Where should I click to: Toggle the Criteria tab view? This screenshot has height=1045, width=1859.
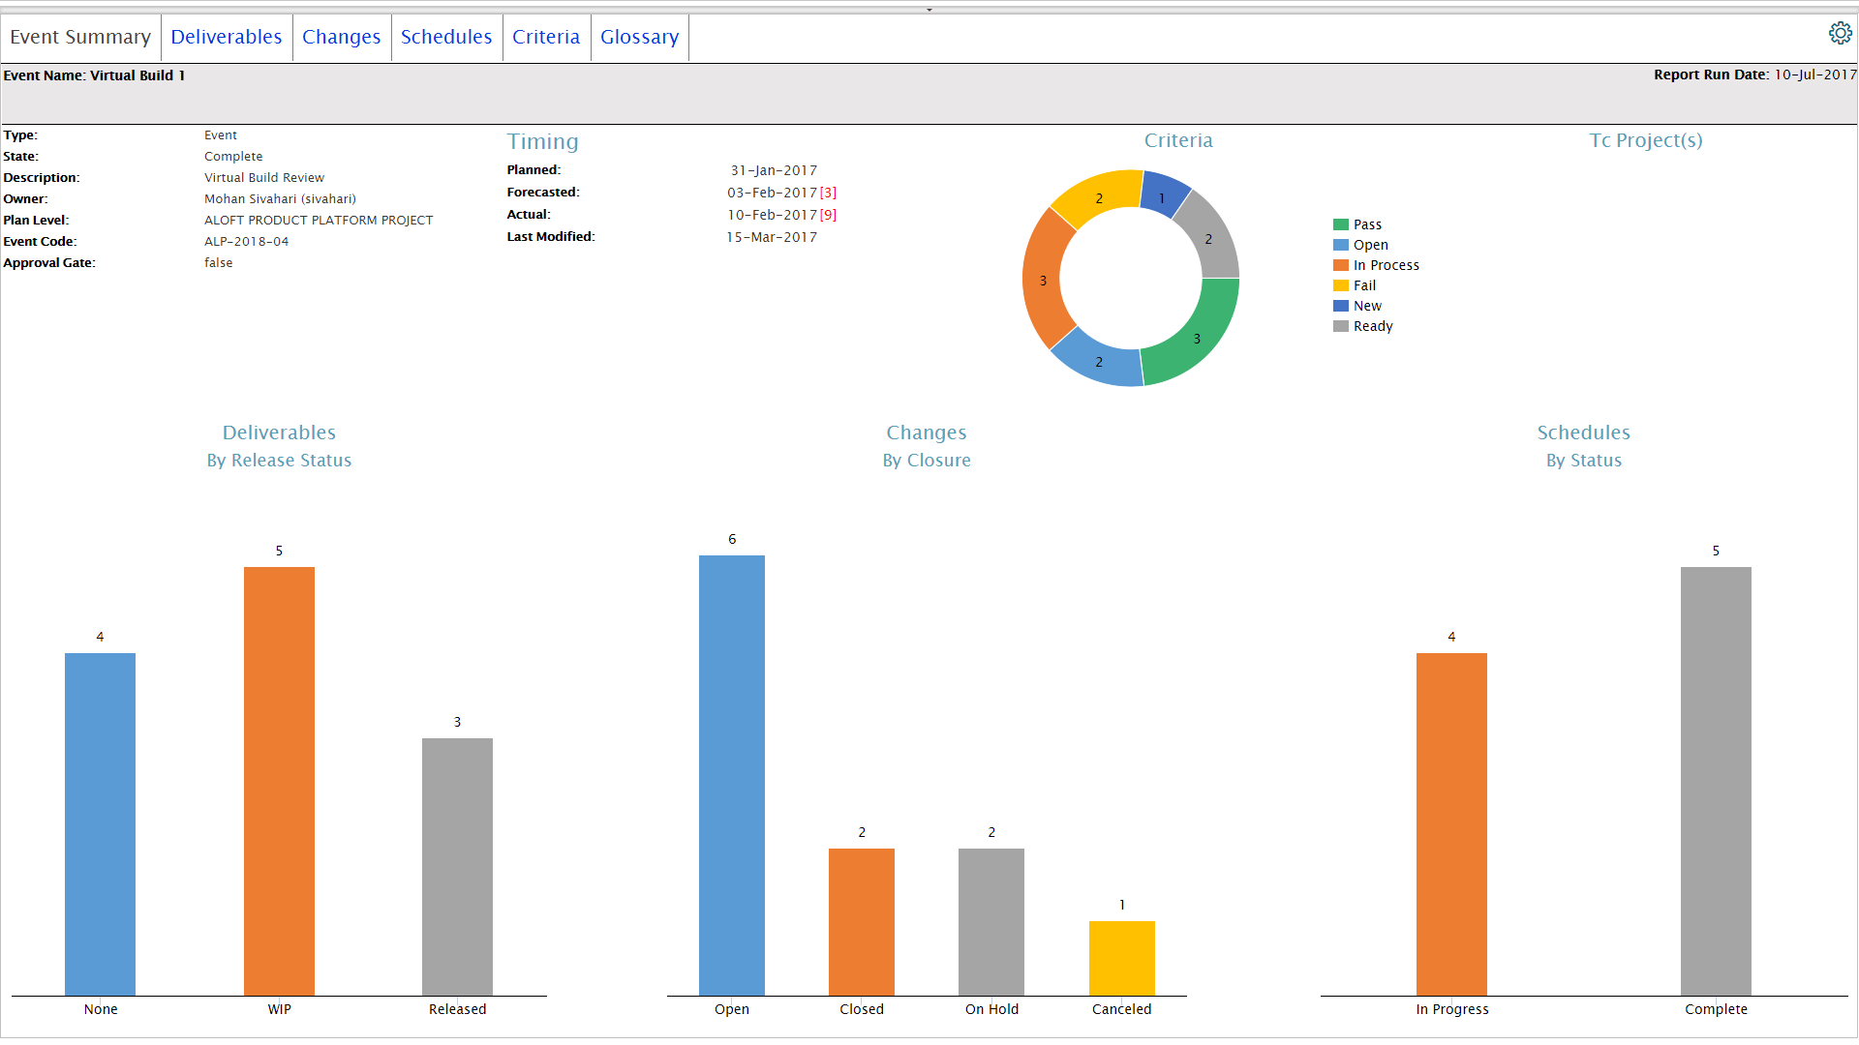click(545, 36)
